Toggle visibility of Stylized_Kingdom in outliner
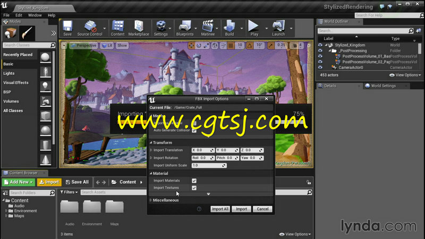Viewport: 425px width, 239px height. click(x=320, y=45)
